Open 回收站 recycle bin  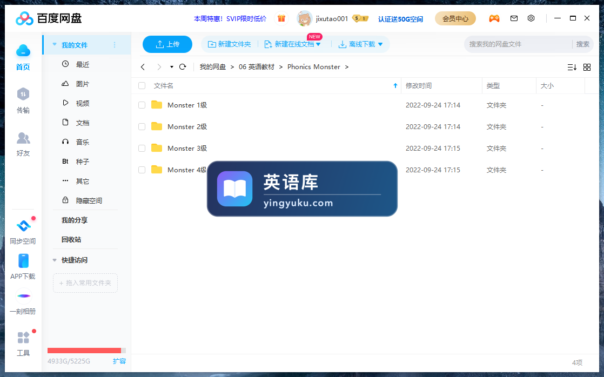click(x=71, y=239)
